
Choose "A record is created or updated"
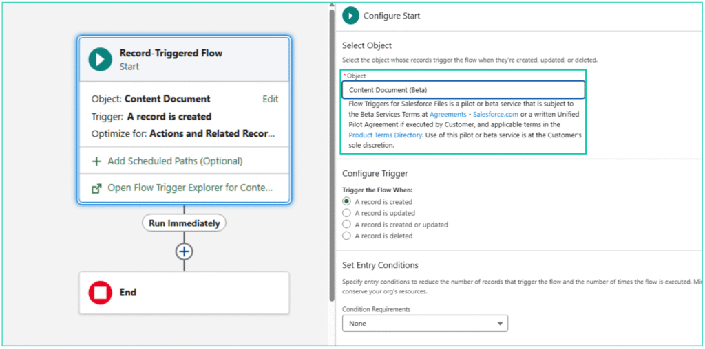(347, 225)
